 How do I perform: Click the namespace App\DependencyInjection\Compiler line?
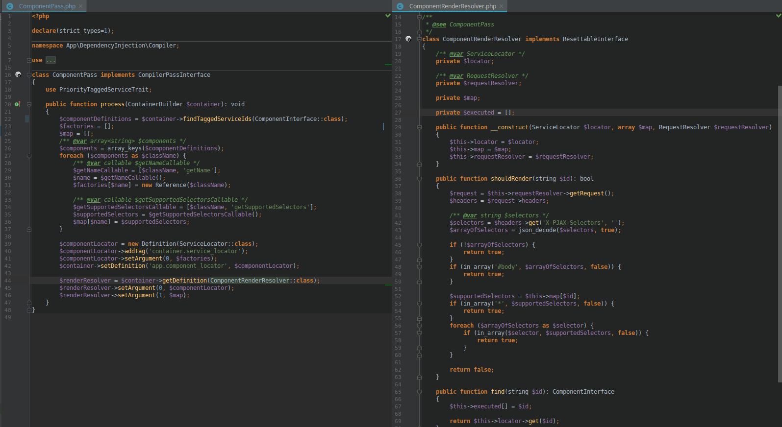105,46
